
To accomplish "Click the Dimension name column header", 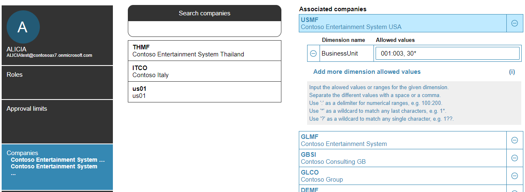I will point(344,40).
